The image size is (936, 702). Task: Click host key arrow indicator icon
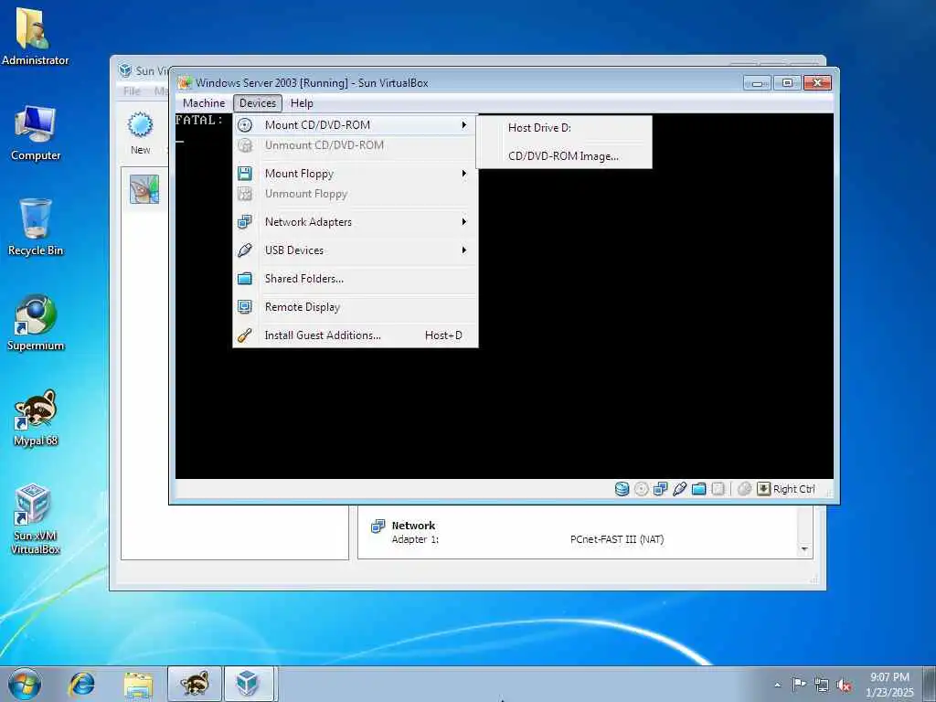pyautogui.click(x=763, y=490)
